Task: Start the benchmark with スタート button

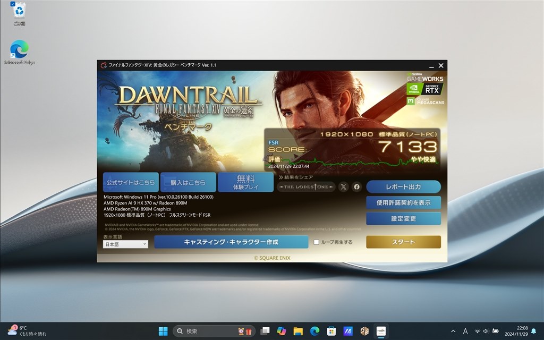Action: 404,242
